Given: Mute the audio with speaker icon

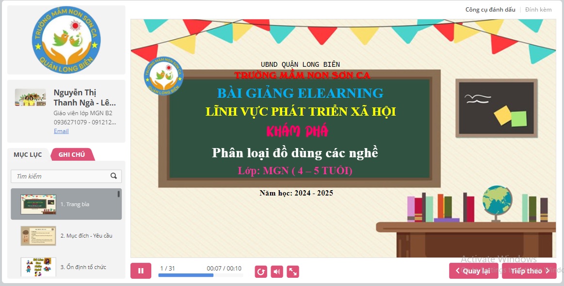Looking at the screenshot, I should [277, 272].
